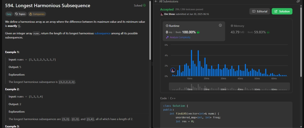Click the tallest bar near 10ms

[x=192, y=63]
